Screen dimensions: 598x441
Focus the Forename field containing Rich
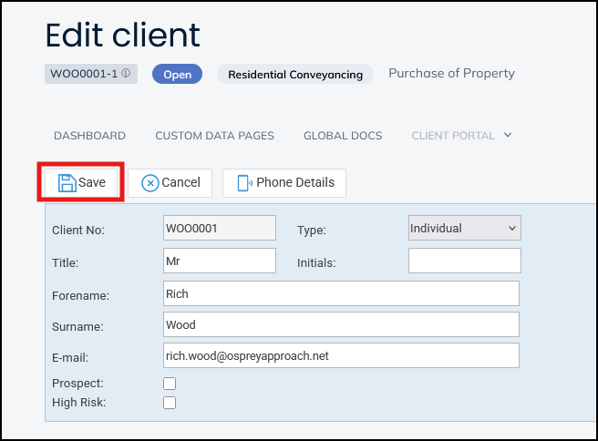(340, 293)
